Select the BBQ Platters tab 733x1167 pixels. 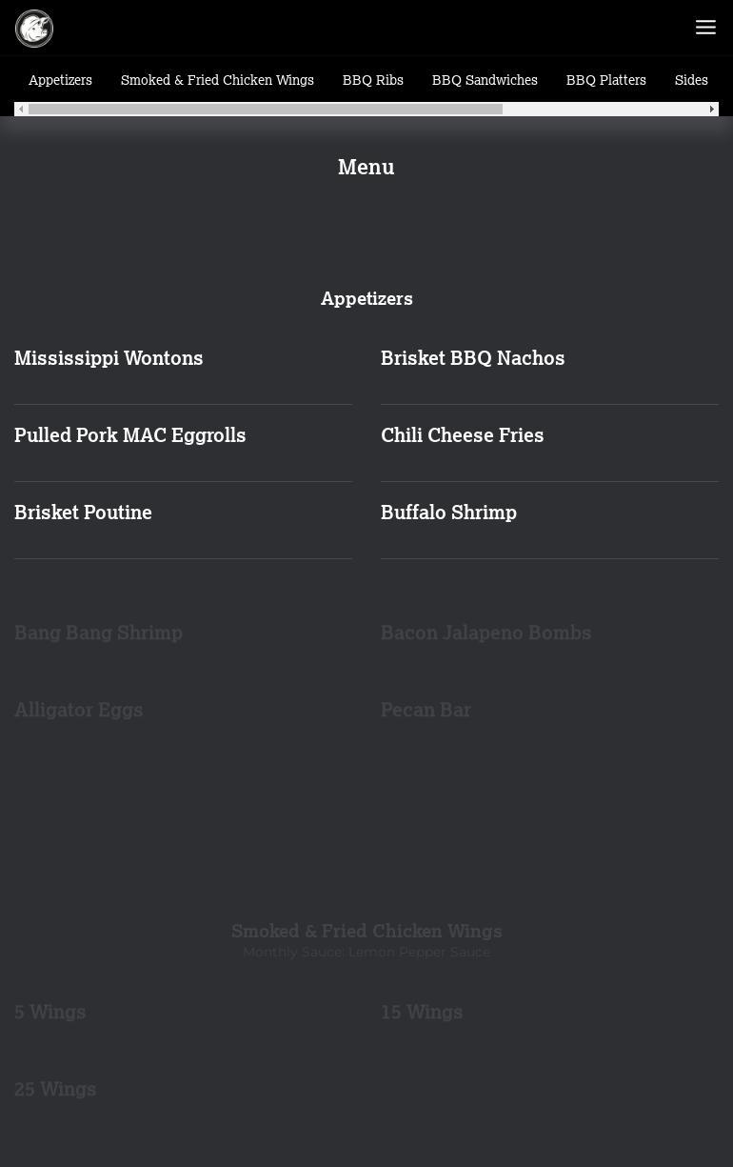coord(605,81)
